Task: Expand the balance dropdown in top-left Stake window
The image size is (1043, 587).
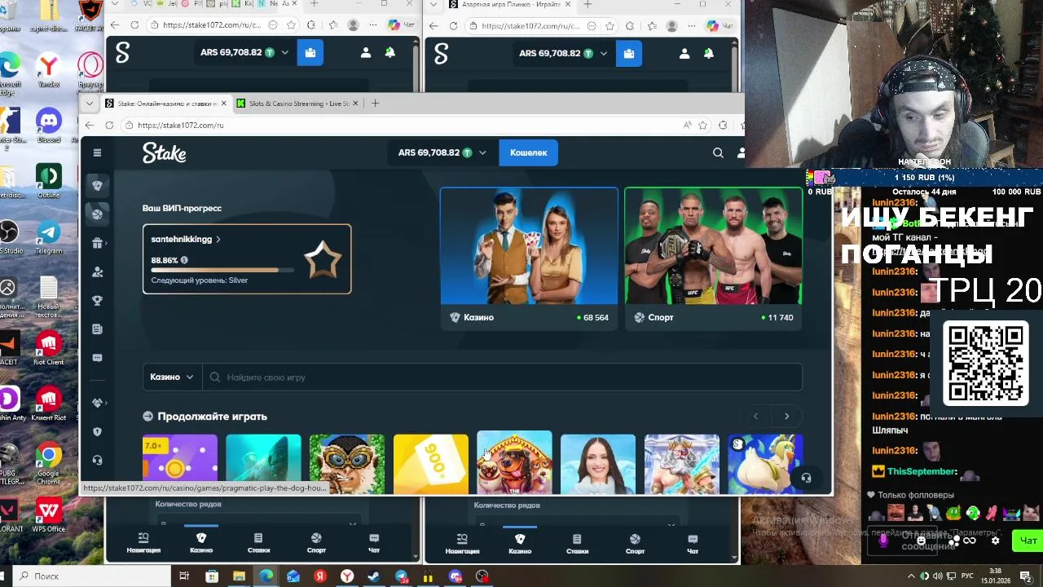Action: [244, 53]
